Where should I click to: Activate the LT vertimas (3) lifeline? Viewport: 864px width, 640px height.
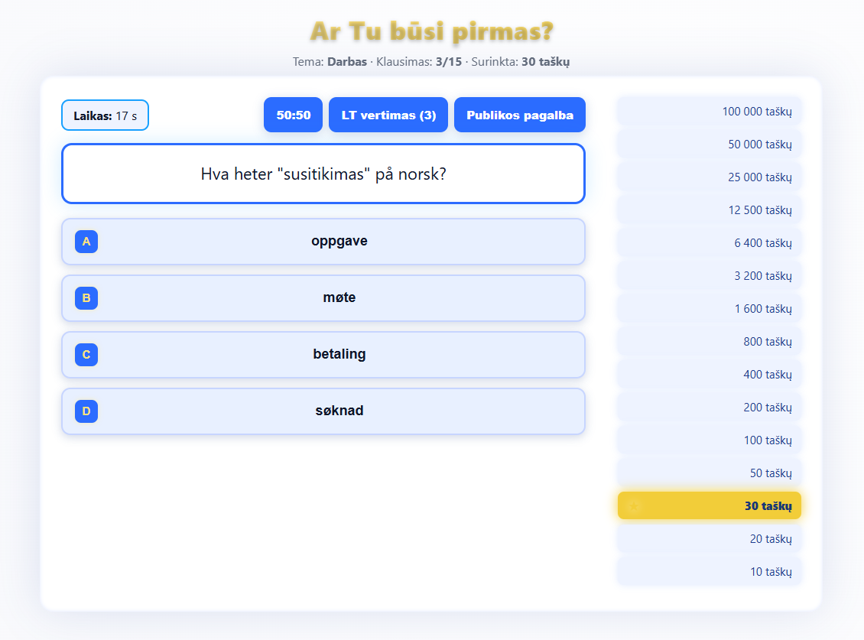[x=388, y=115]
